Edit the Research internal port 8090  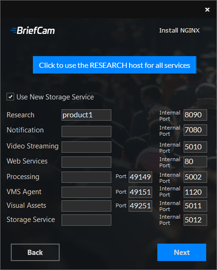coord(195,115)
